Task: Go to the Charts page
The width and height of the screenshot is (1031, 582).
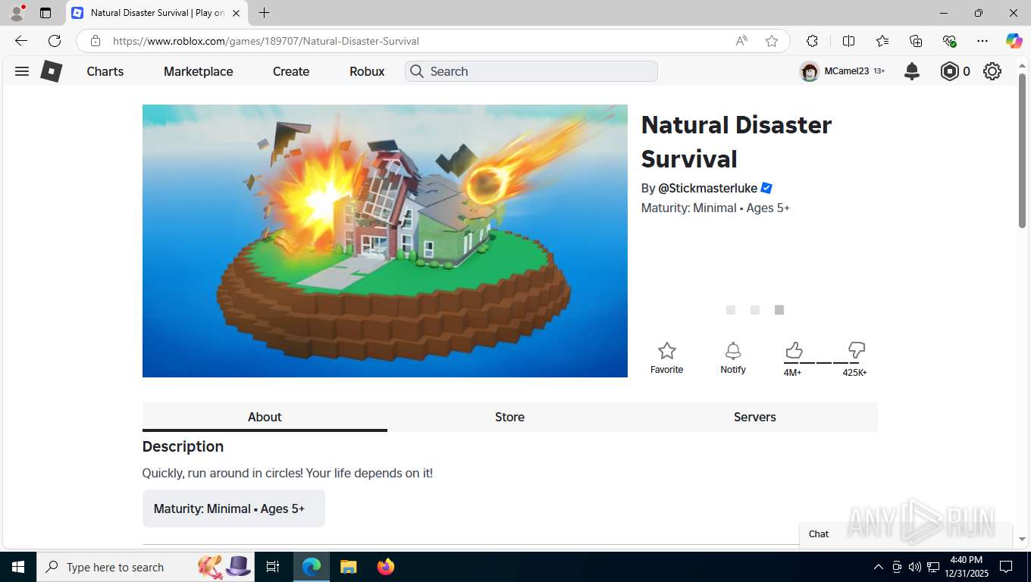Action: tap(105, 71)
